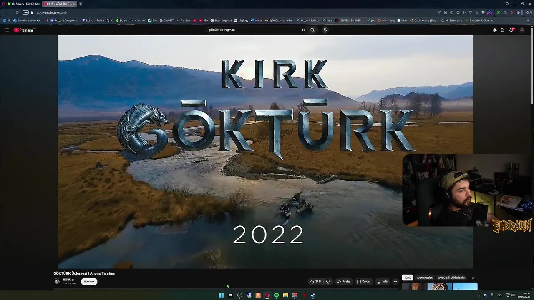The image size is (534, 300).
Task: Select BÖRÜ adlı yükleyiciden chip
Action: point(452,277)
